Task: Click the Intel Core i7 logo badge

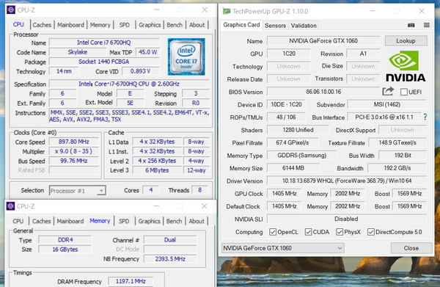Action: [186, 57]
